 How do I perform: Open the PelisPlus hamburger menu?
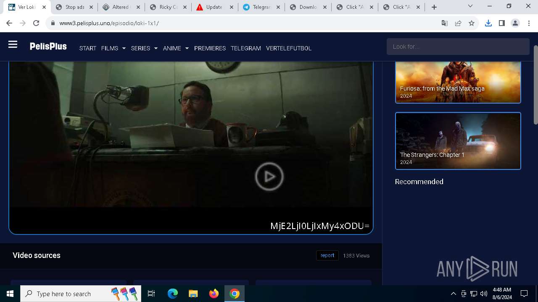point(13,44)
